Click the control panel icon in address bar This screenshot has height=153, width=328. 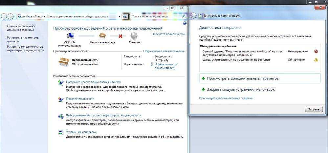tap(19, 16)
